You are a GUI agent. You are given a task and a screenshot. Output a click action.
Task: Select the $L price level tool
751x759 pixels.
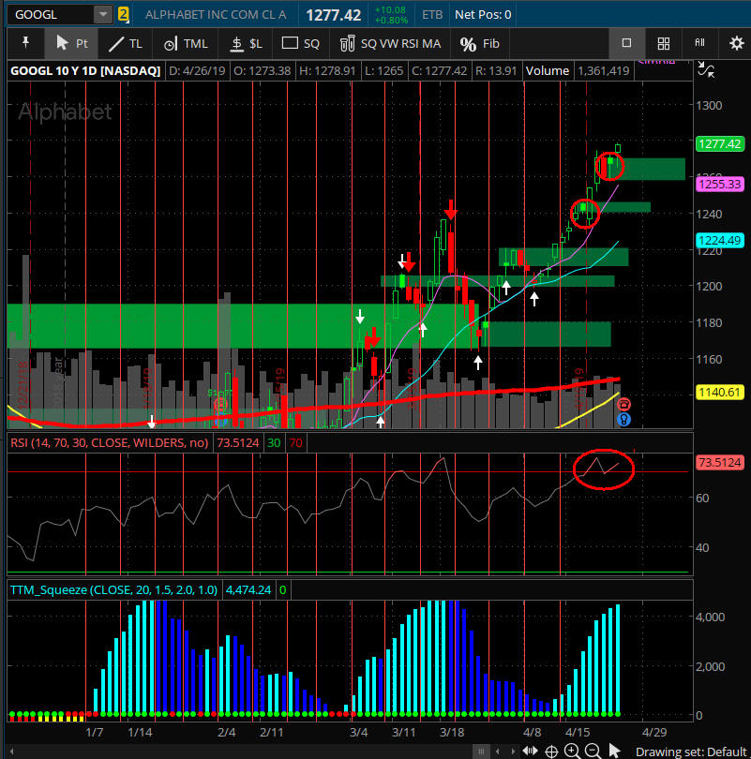[247, 43]
